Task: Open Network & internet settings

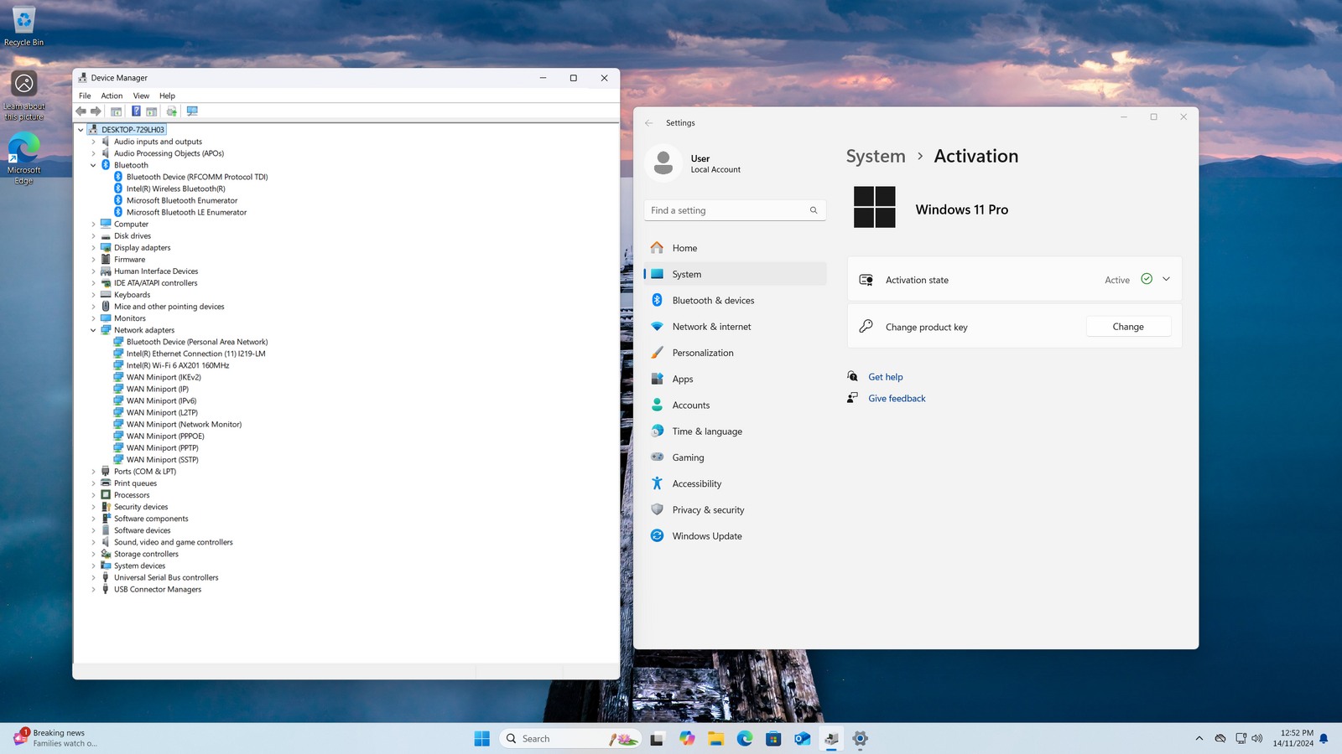Action: point(735,327)
